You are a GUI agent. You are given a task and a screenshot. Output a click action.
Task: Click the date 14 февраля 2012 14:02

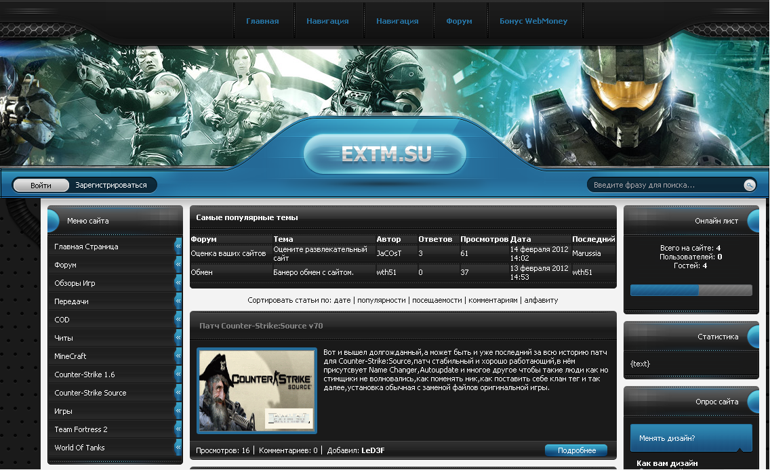tap(539, 254)
